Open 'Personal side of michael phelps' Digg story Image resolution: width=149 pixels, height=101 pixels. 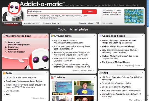116,83
